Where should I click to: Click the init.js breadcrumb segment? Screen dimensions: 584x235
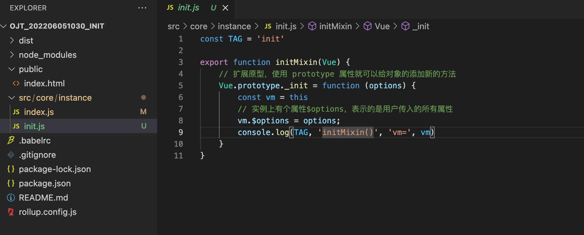pyautogui.click(x=286, y=26)
